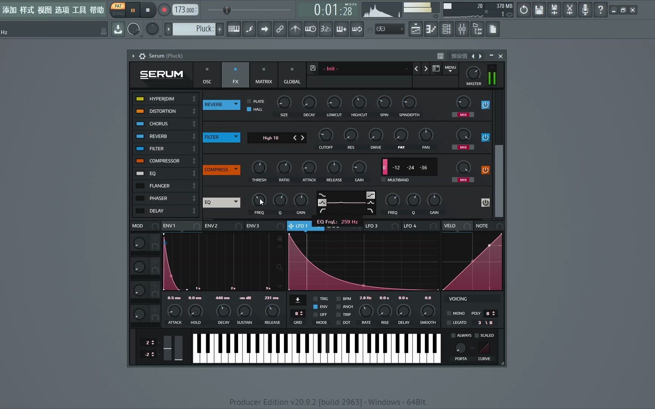Click the Stop transport button

click(x=148, y=10)
